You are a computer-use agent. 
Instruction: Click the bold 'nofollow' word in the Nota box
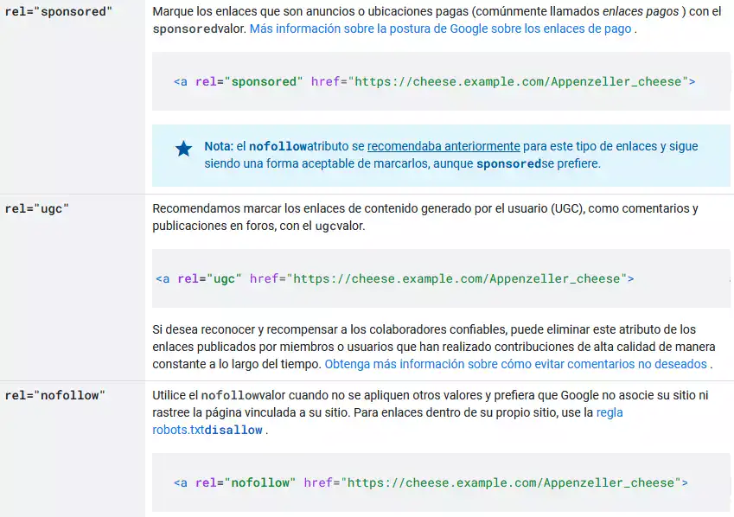pos(278,146)
